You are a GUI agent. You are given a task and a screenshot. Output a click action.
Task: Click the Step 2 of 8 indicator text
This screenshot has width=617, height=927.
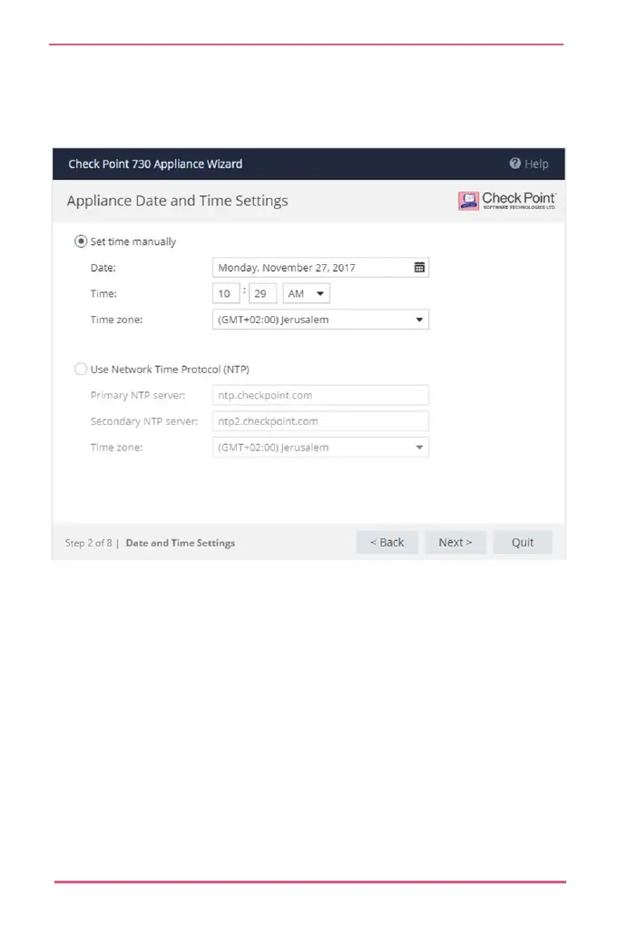click(x=89, y=543)
